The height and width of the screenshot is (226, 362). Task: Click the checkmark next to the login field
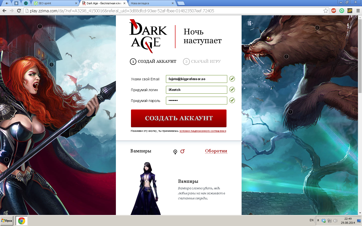pyautogui.click(x=232, y=89)
